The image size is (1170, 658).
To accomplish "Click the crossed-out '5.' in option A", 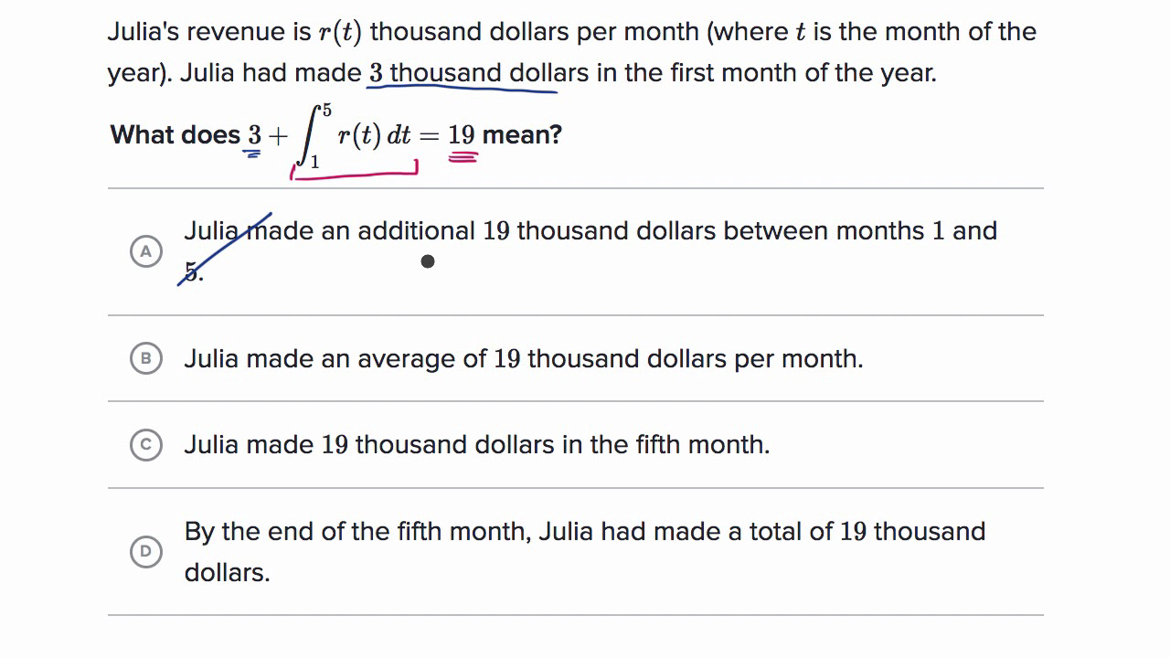I will click(x=192, y=271).
